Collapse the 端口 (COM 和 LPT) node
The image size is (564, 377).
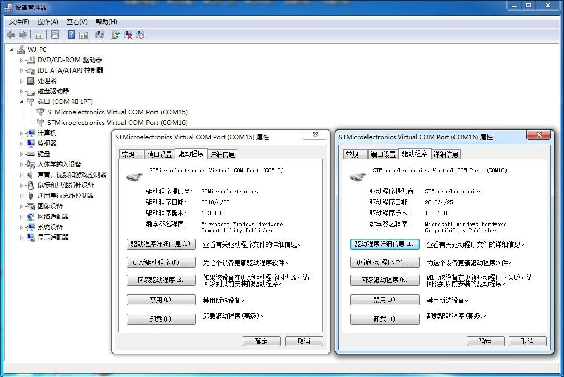tap(21, 102)
